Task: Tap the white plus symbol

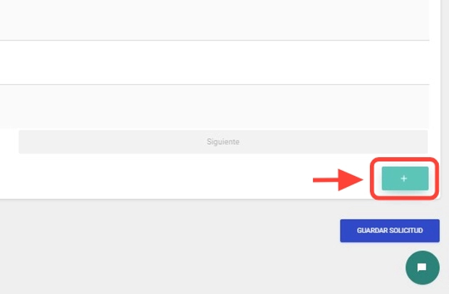Action: (404, 178)
